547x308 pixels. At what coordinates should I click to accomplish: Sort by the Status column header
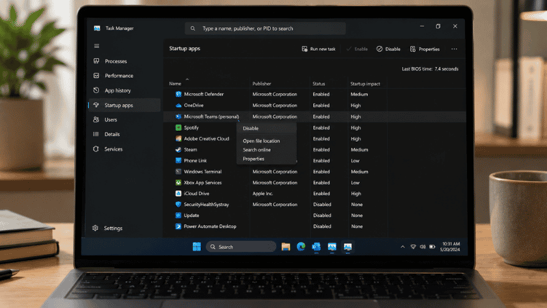click(319, 84)
